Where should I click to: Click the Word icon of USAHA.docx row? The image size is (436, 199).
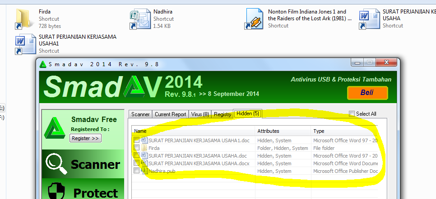[144, 163]
